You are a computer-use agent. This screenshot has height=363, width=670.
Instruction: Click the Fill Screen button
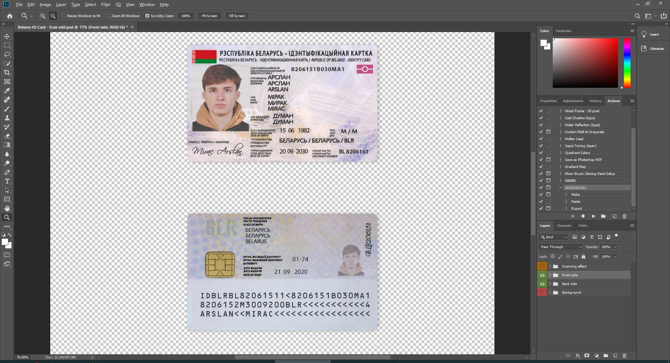pos(237,16)
